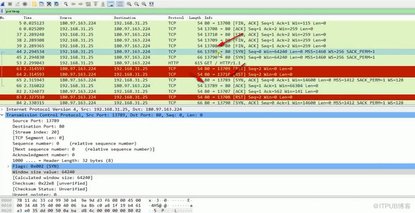Close the capture file icon

coord(49,4)
